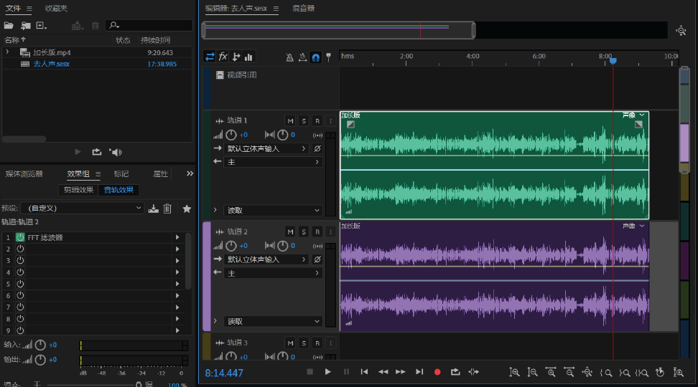
Task: Open 轨道 1 主 output dropdown
Action: pyautogui.click(x=274, y=162)
